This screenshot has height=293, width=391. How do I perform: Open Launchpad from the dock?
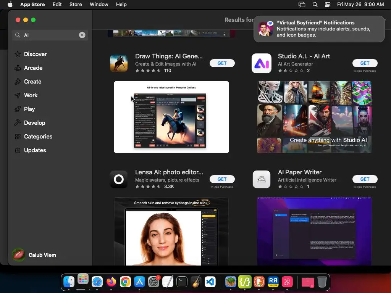(83, 280)
